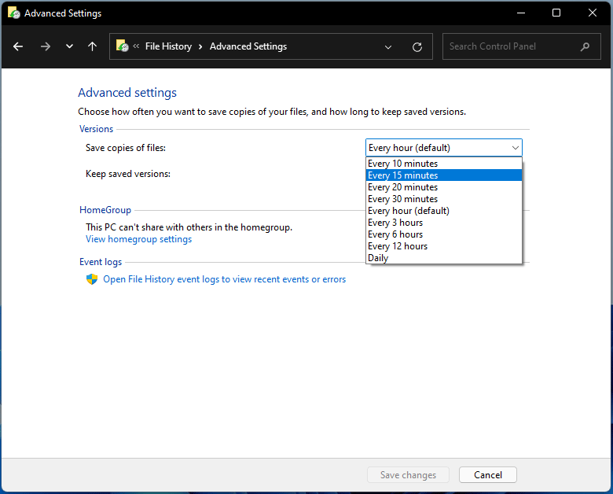This screenshot has width=613, height=494.
Task: Pick Every 30 minutes backup frequency
Action: tap(402, 199)
